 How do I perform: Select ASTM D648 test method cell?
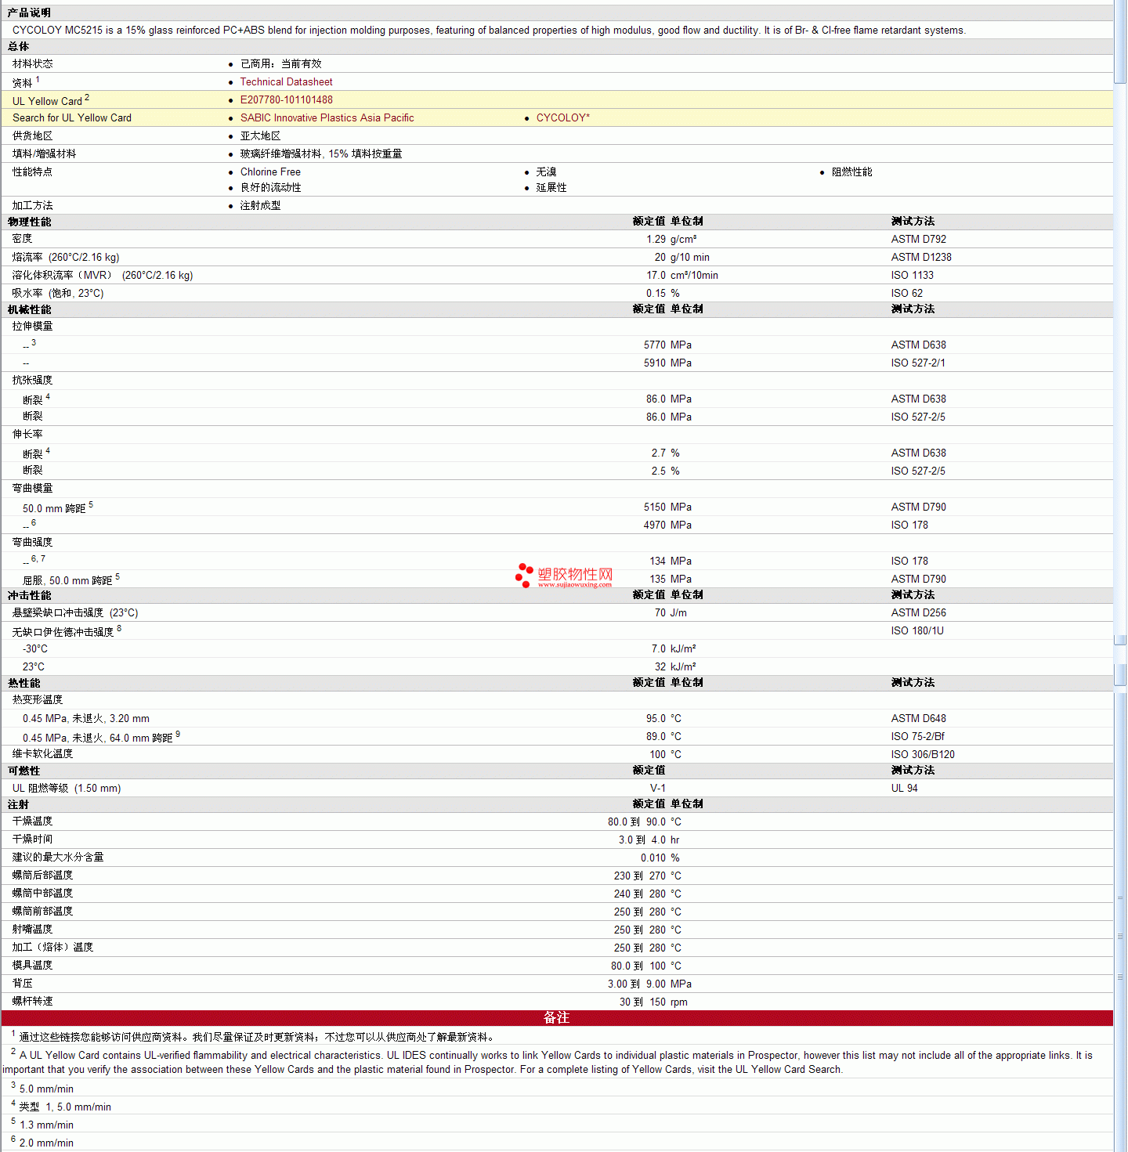(919, 718)
